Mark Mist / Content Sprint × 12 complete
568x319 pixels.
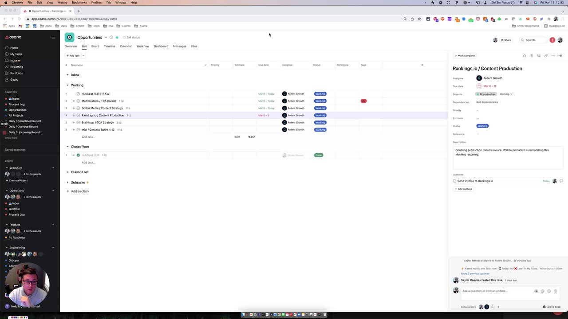[x=78, y=130]
